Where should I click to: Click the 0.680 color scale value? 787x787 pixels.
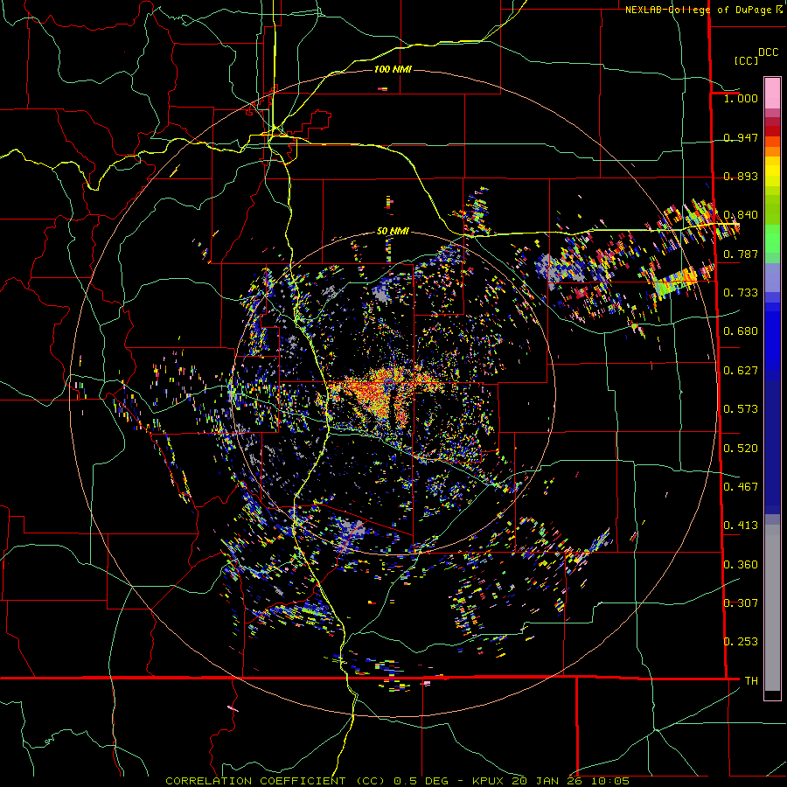[x=741, y=331]
